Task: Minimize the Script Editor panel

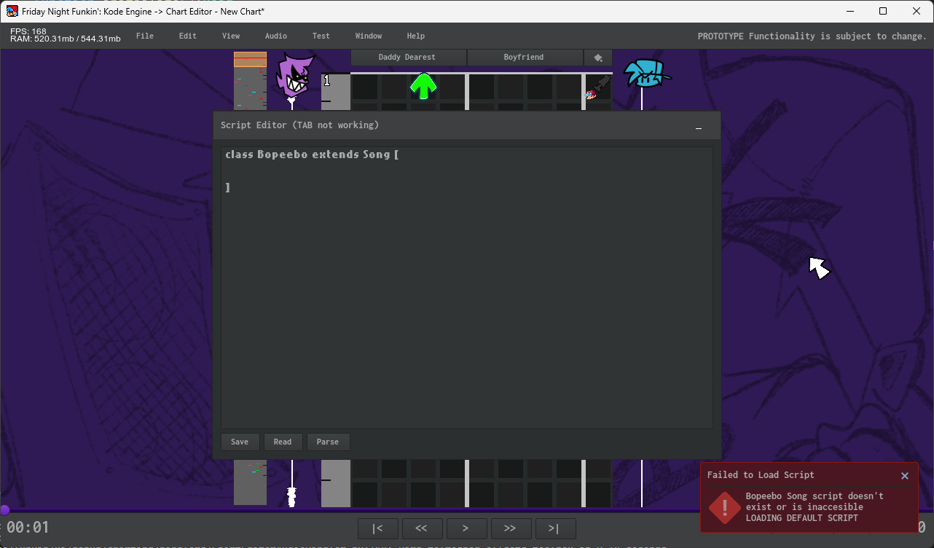Action: coord(699,126)
